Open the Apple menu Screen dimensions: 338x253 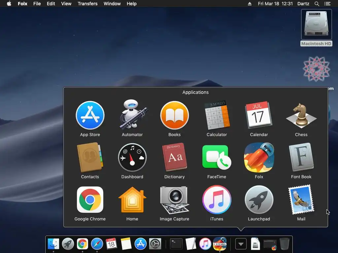tap(9, 4)
